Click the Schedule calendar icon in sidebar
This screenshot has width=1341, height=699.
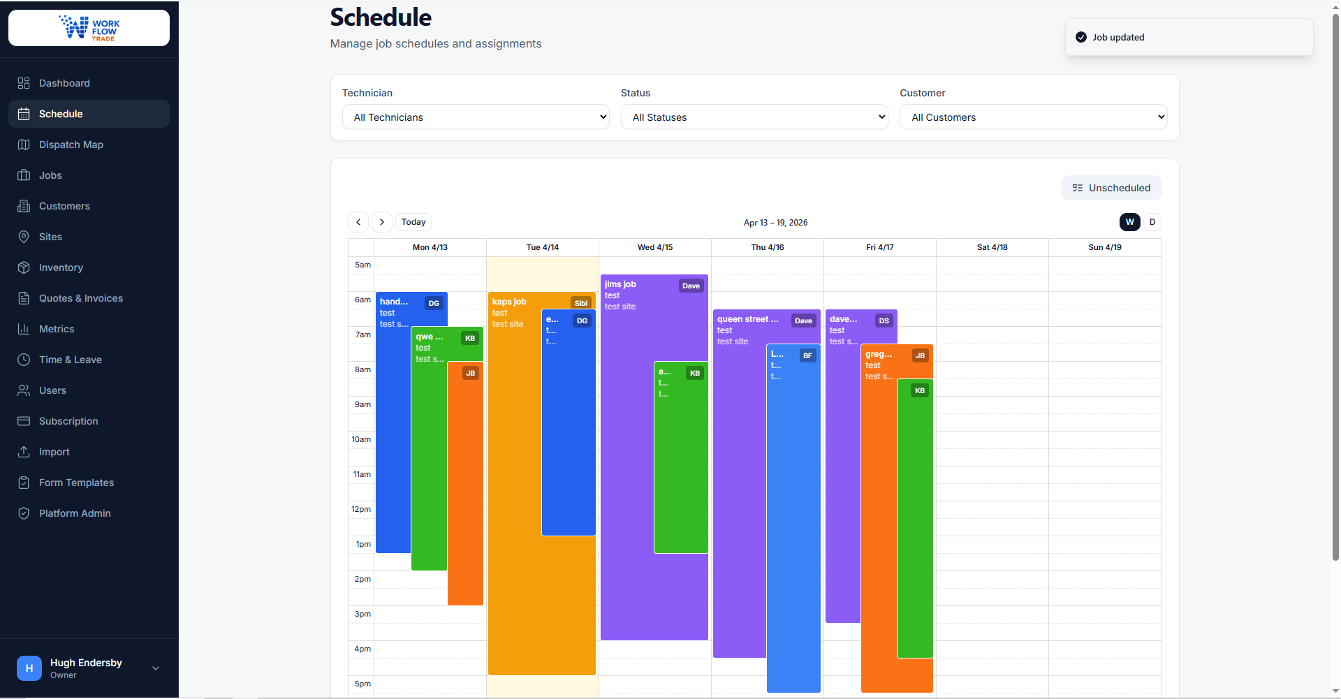point(24,114)
